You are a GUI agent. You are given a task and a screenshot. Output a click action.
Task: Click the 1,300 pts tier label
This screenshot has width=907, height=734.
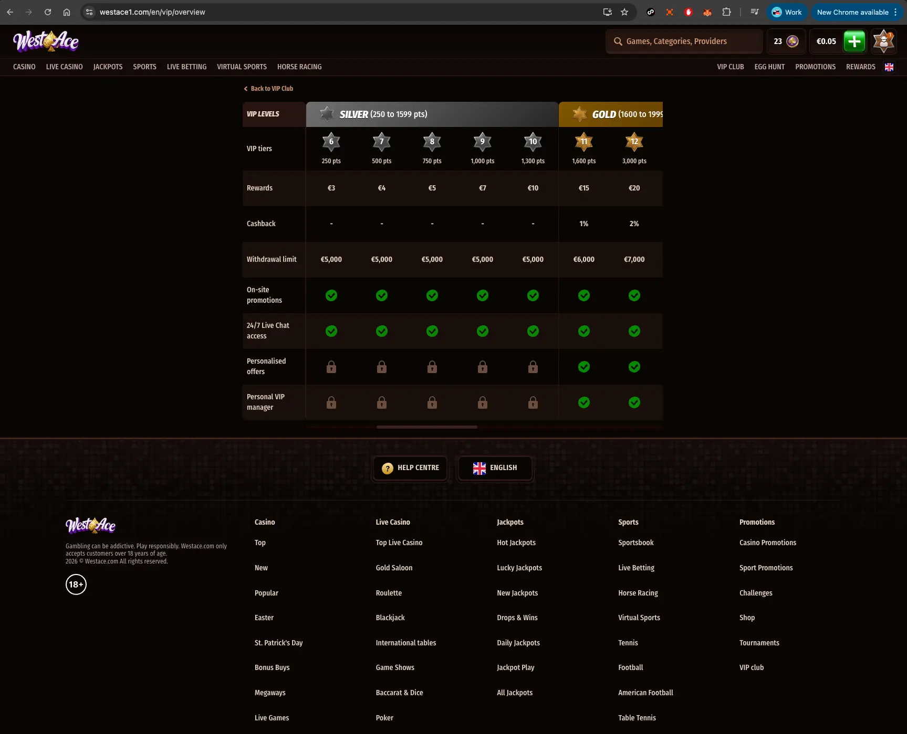(x=533, y=161)
